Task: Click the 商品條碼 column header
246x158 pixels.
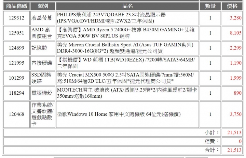Action: (16, 6)
